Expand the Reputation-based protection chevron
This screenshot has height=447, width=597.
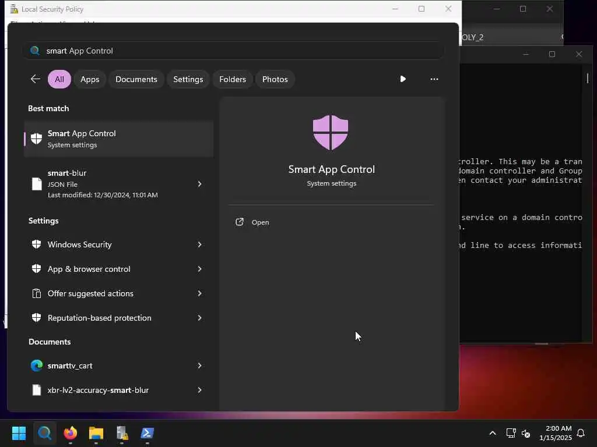point(199,318)
